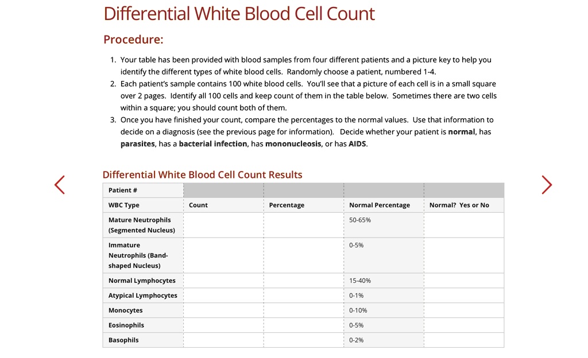
Task: Click the Normal? cell for Eosinophils
Action: pos(463,325)
